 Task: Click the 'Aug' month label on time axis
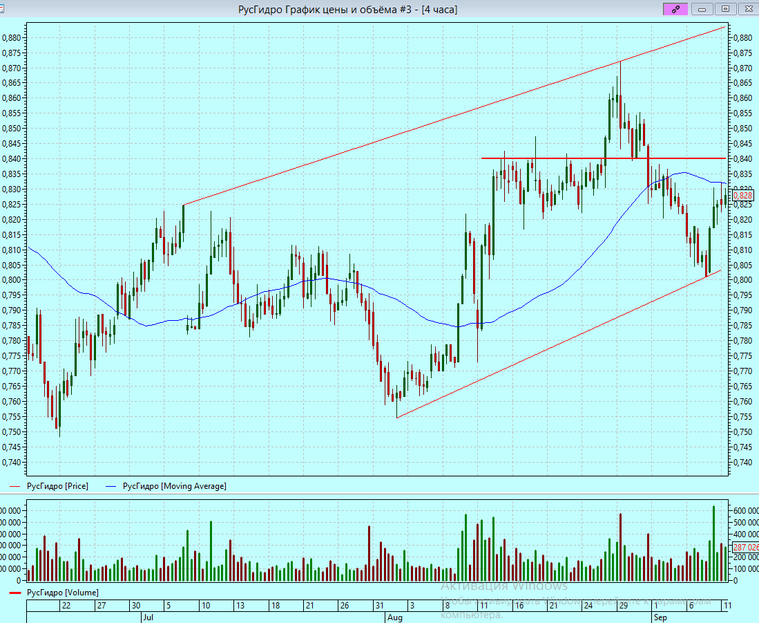coord(394,617)
